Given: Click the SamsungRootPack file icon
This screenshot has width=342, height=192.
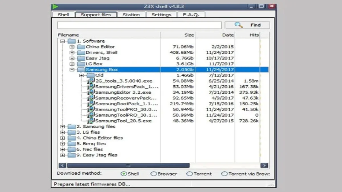Looking at the screenshot, I should [x=91, y=104].
